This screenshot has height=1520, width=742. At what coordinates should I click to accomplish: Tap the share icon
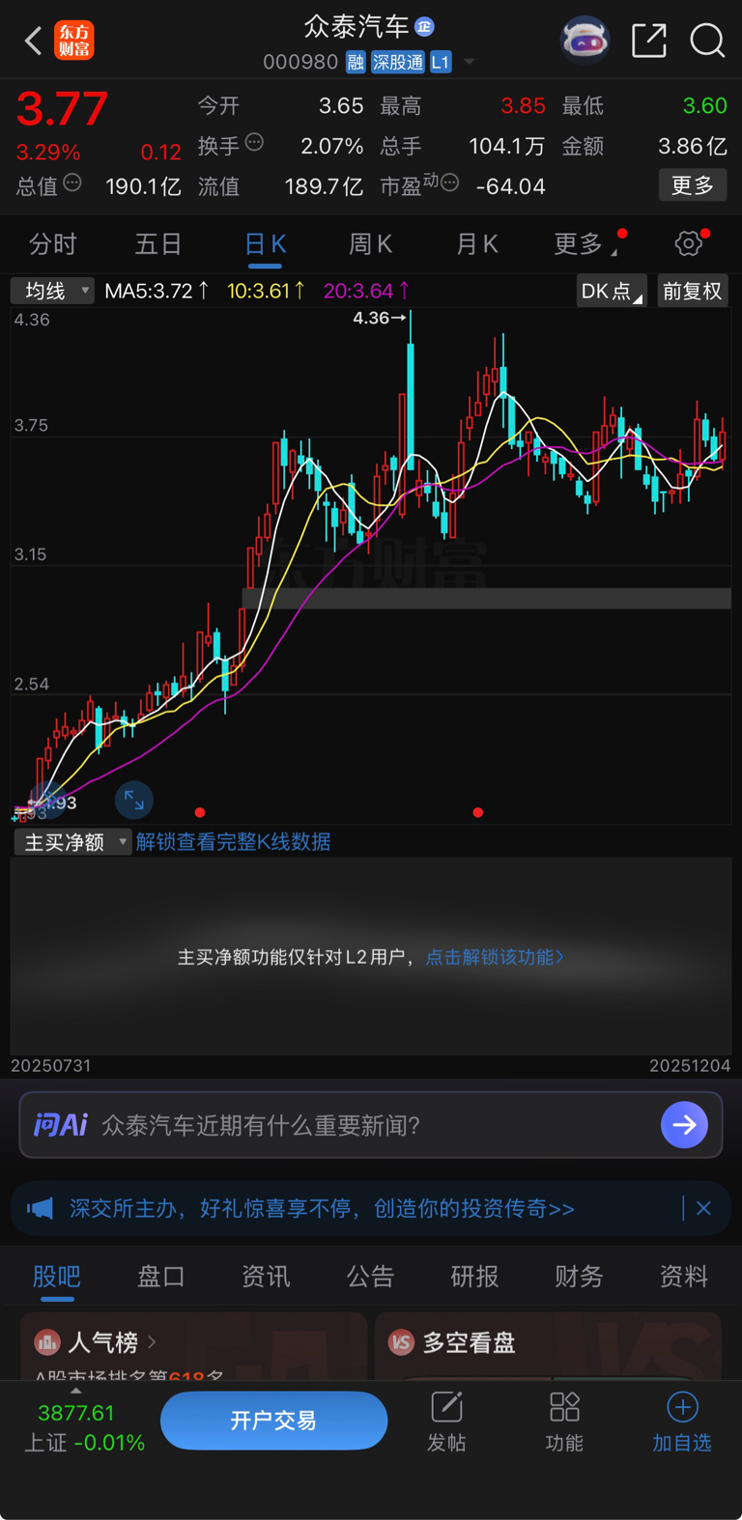click(649, 41)
